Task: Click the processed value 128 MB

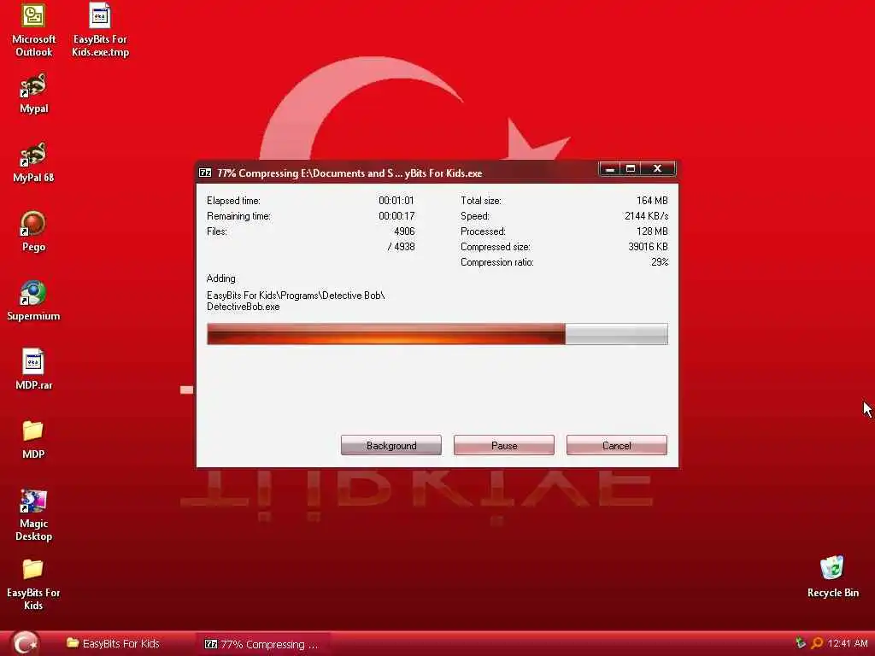Action: pos(652,231)
